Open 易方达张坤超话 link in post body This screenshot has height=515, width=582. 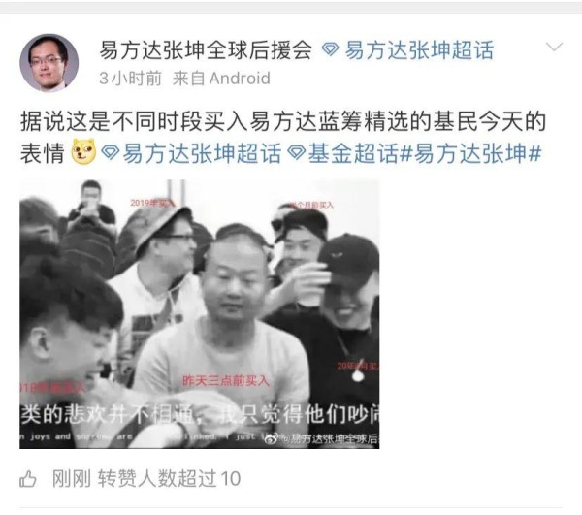click(x=202, y=153)
